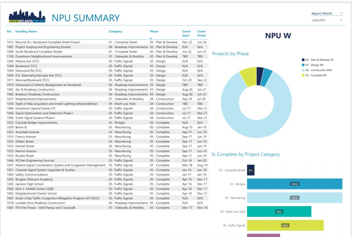Screen dimensions: 352x237
Task: Click the sort arrow under Phase header
Action: (x=151, y=38)
